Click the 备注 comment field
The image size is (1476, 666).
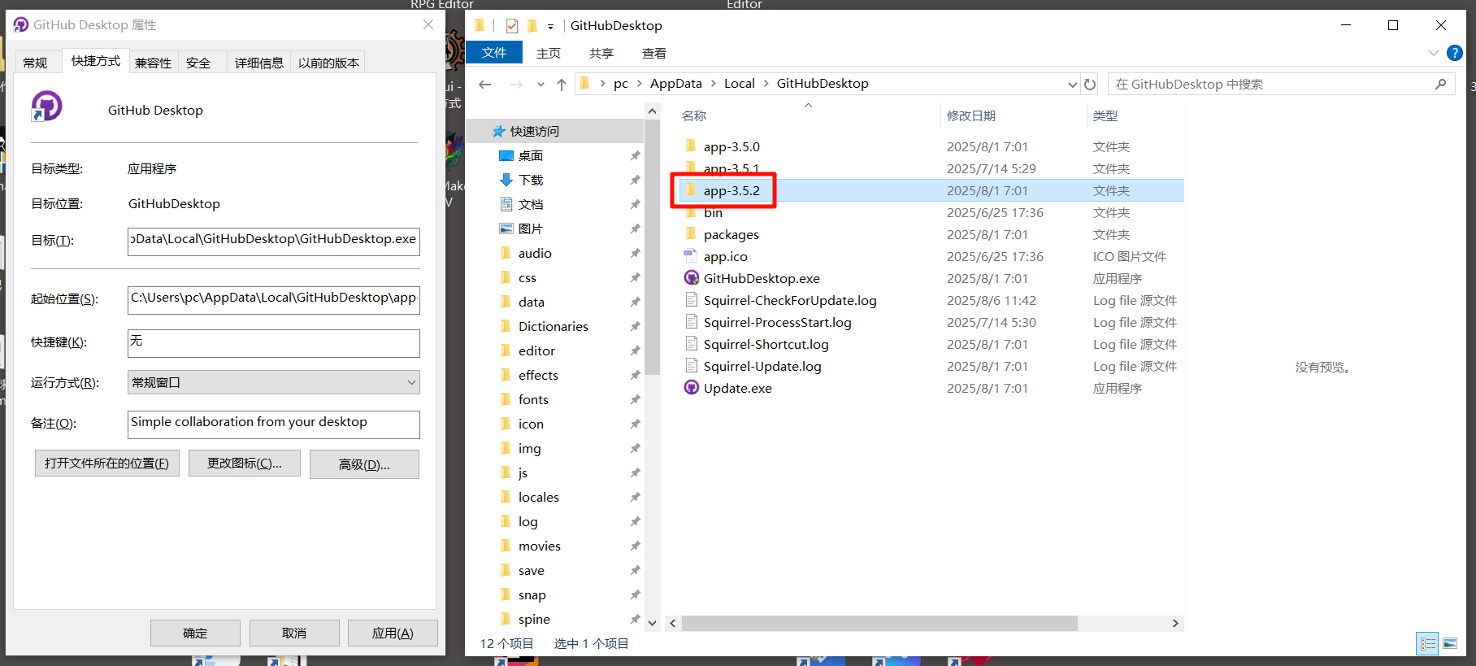pyautogui.click(x=274, y=424)
